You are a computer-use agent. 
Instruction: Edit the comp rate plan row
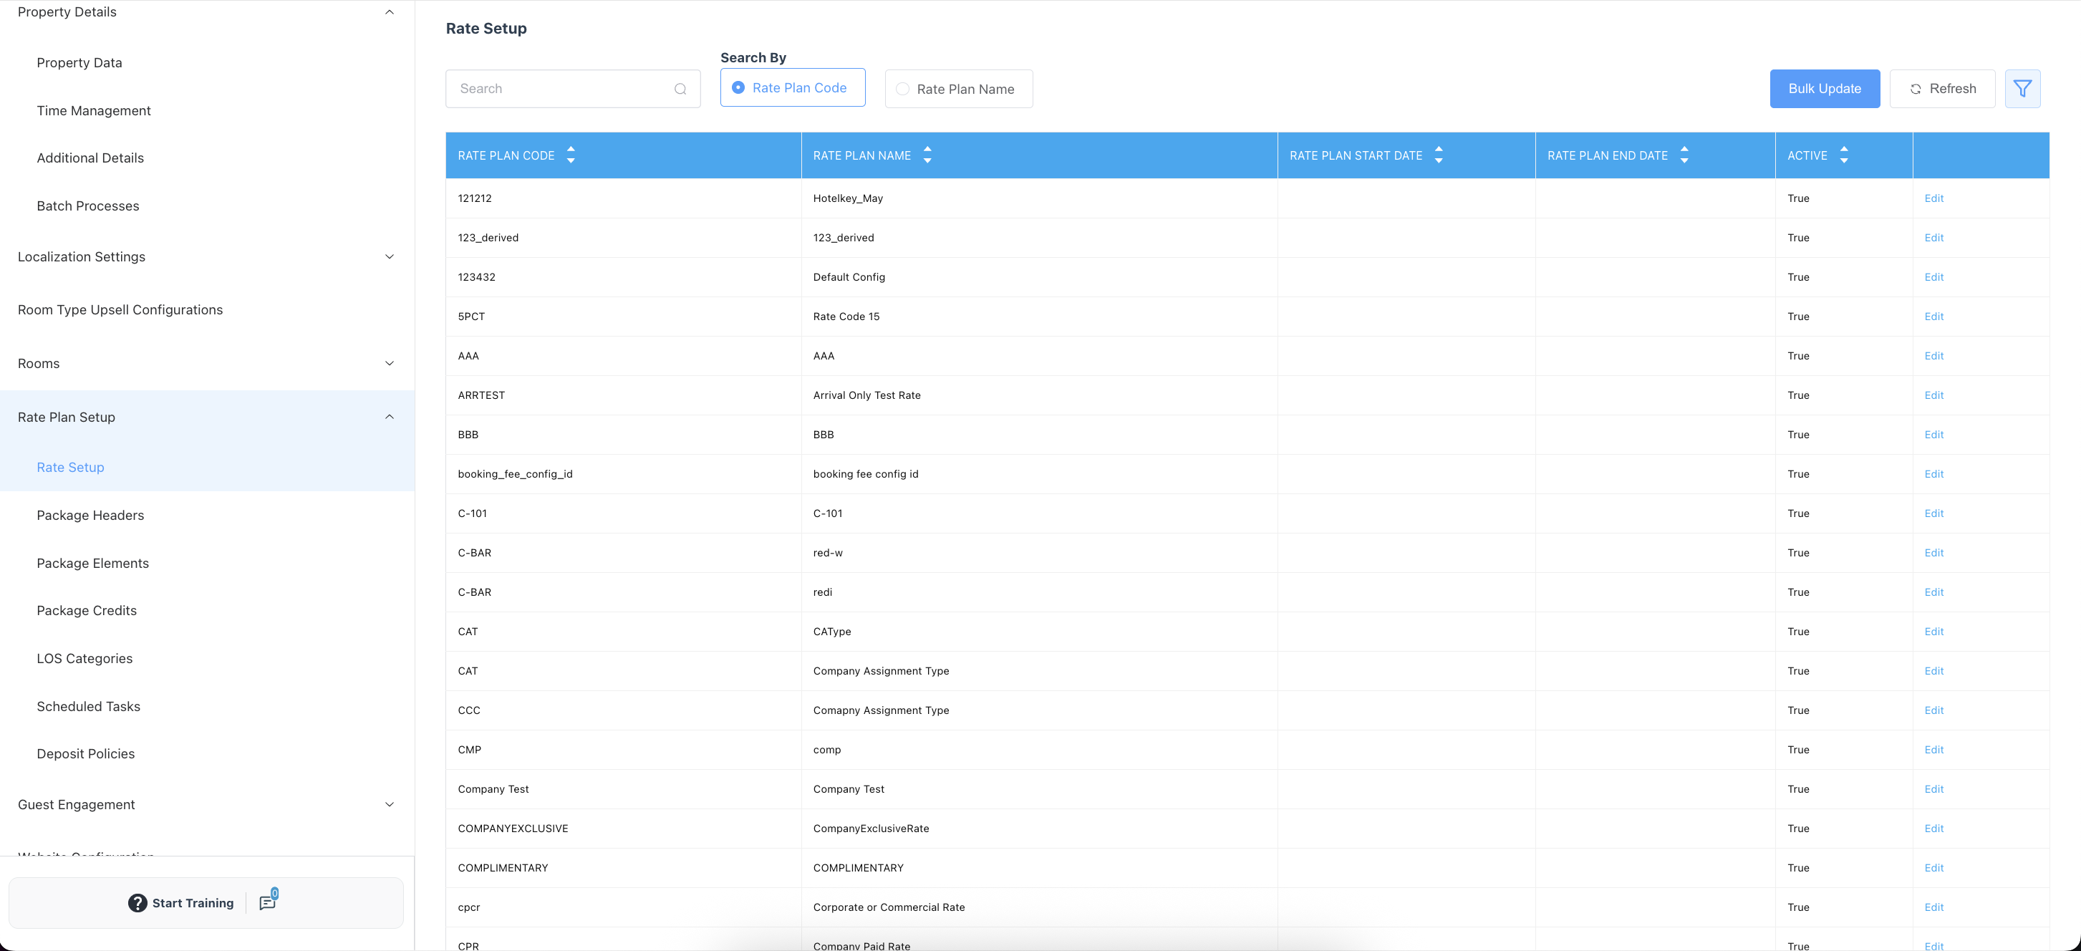click(x=1933, y=750)
